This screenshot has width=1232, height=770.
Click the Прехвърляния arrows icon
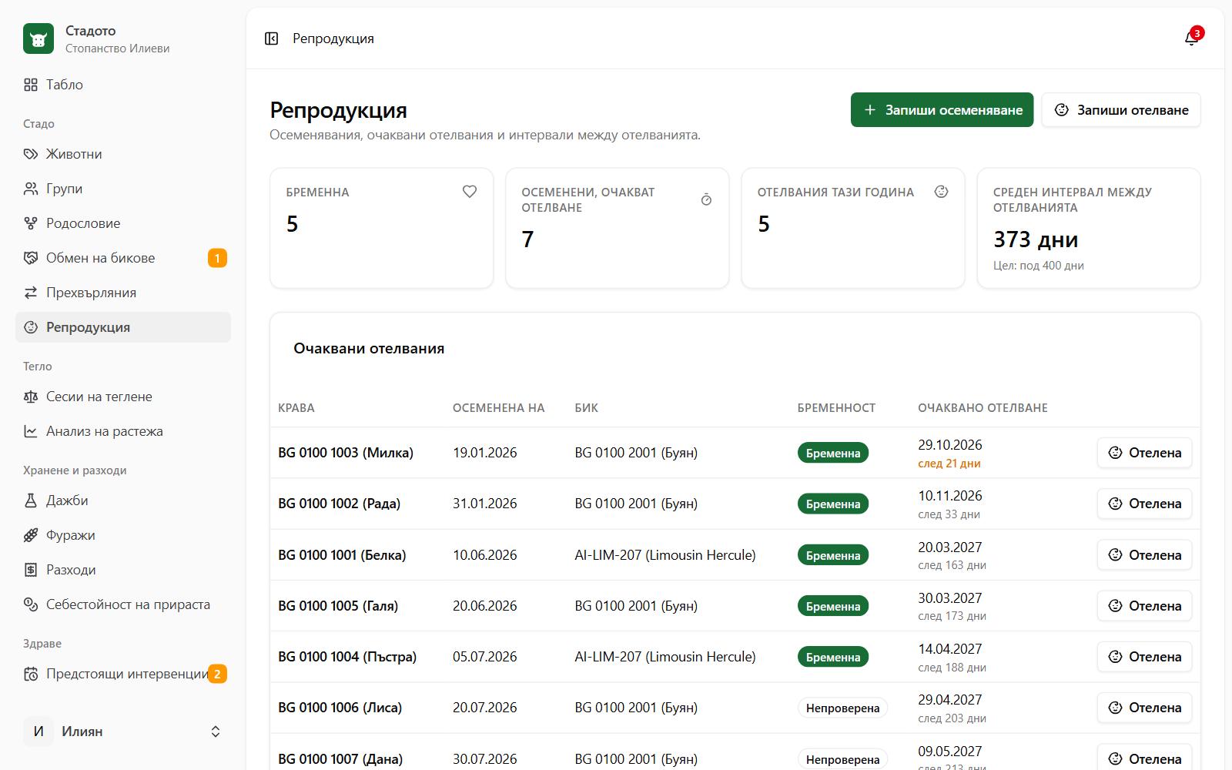click(31, 293)
